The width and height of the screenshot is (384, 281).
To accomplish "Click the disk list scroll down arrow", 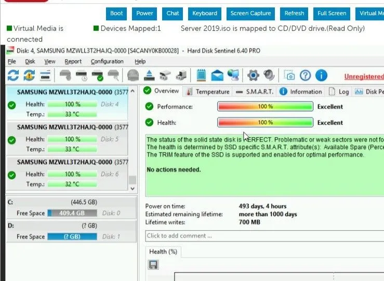I will (133, 188).
